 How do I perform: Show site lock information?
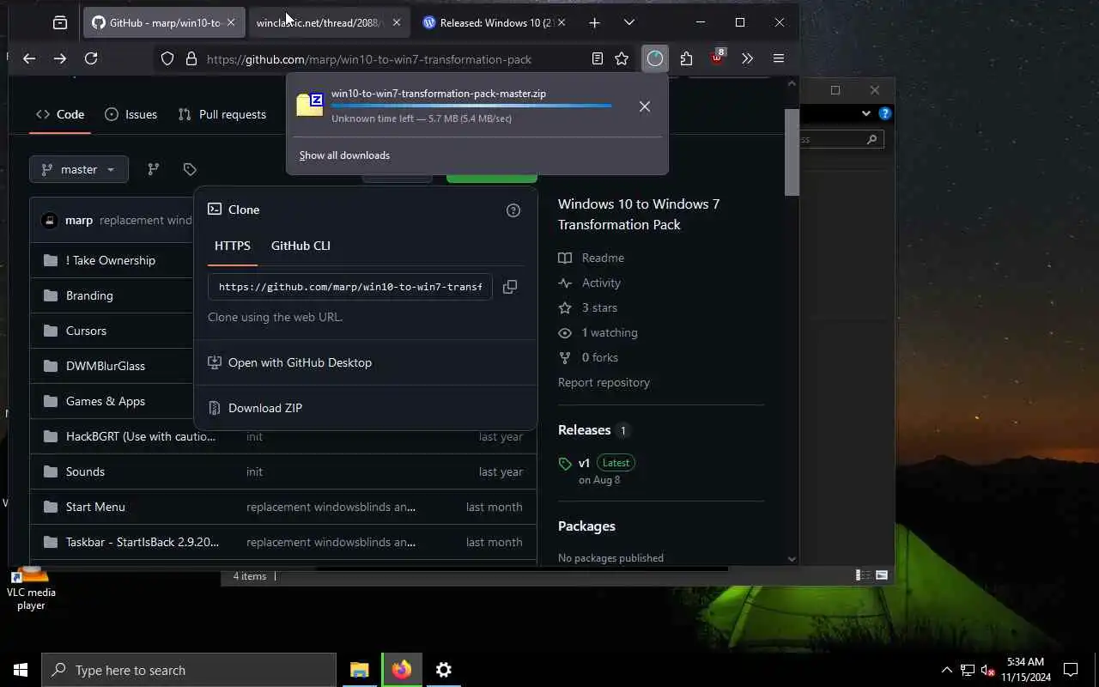pos(191,59)
